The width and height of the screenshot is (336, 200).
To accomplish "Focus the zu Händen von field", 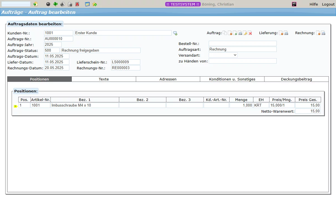I will (243, 61).
